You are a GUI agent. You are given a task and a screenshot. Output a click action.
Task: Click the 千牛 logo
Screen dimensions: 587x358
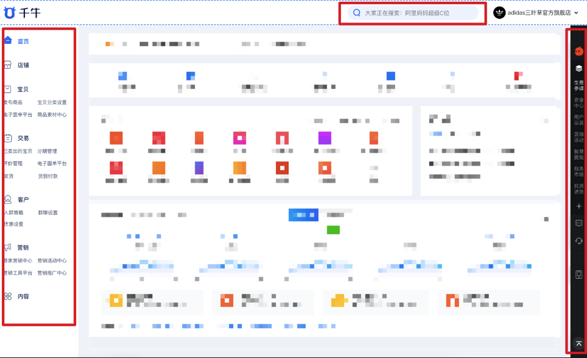tap(22, 13)
